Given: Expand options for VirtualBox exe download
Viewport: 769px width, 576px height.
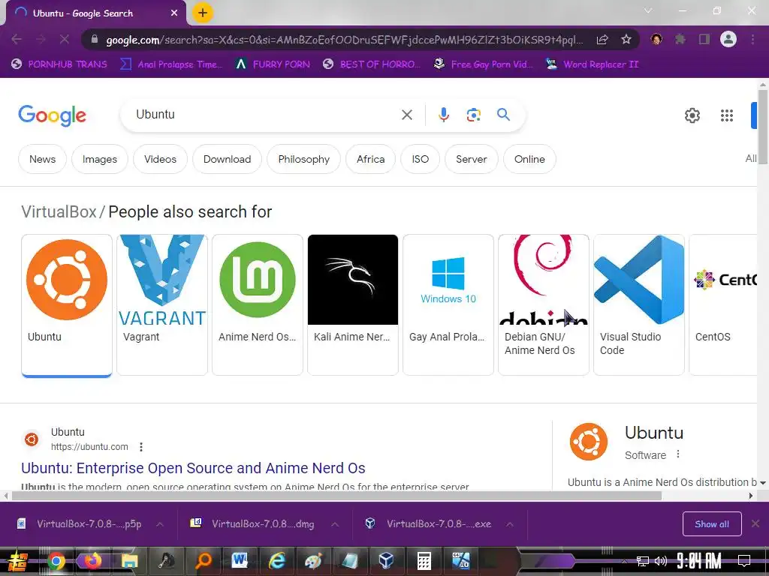Looking at the screenshot, I should 510,524.
